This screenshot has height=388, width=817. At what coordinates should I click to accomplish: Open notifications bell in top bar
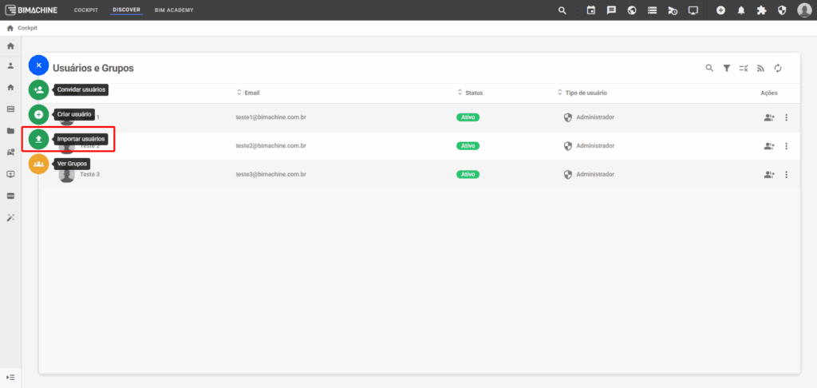pyautogui.click(x=741, y=10)
